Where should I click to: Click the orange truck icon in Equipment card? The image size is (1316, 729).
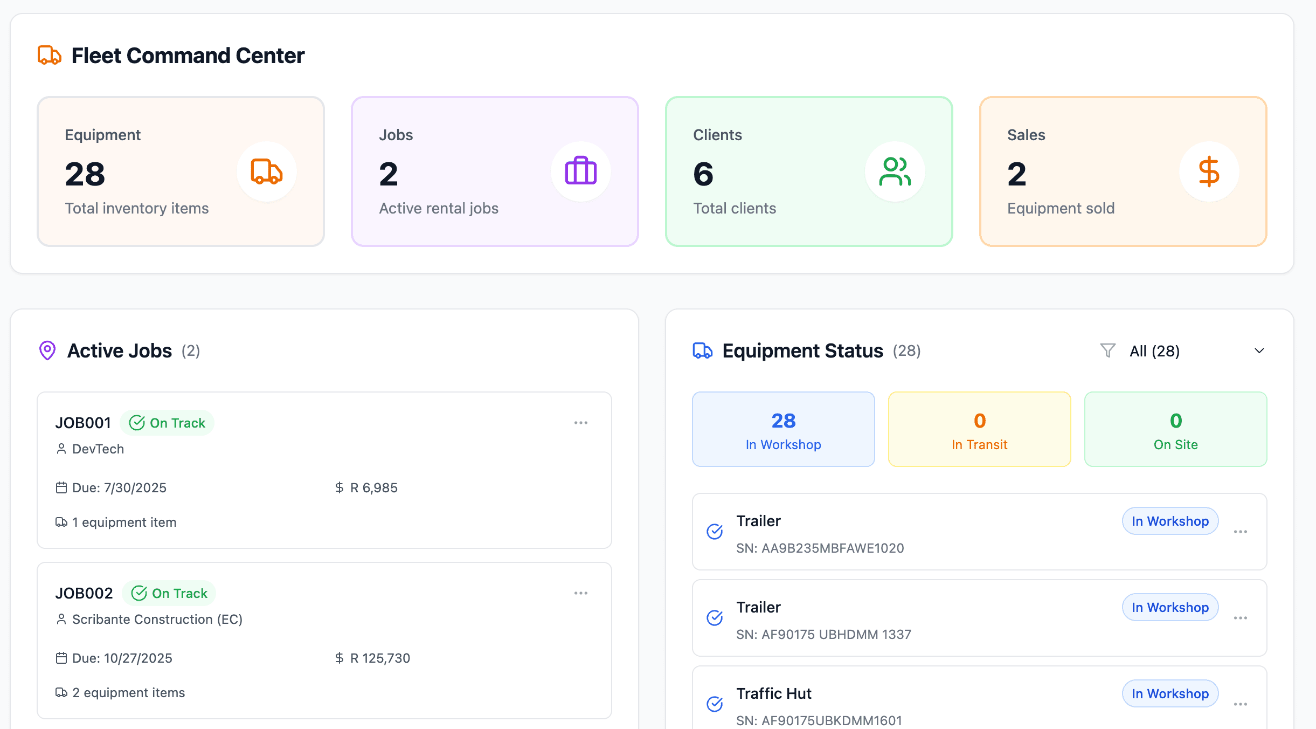(x=266, y=171)
